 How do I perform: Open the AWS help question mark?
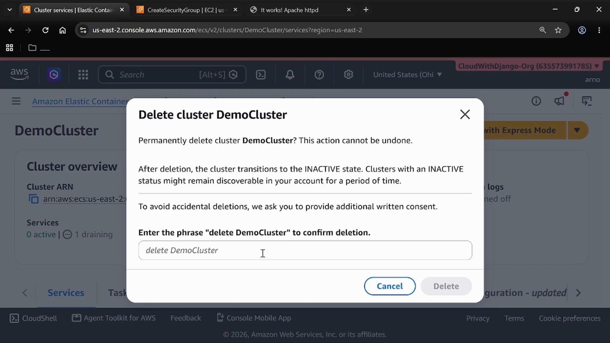click(x=319, y=75)
